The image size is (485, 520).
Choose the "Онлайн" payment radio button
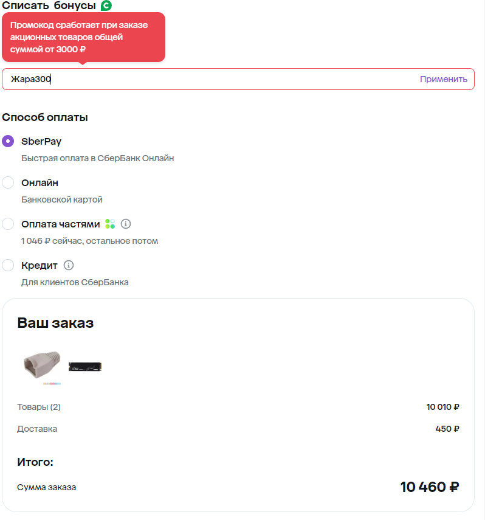click(8, 182)
